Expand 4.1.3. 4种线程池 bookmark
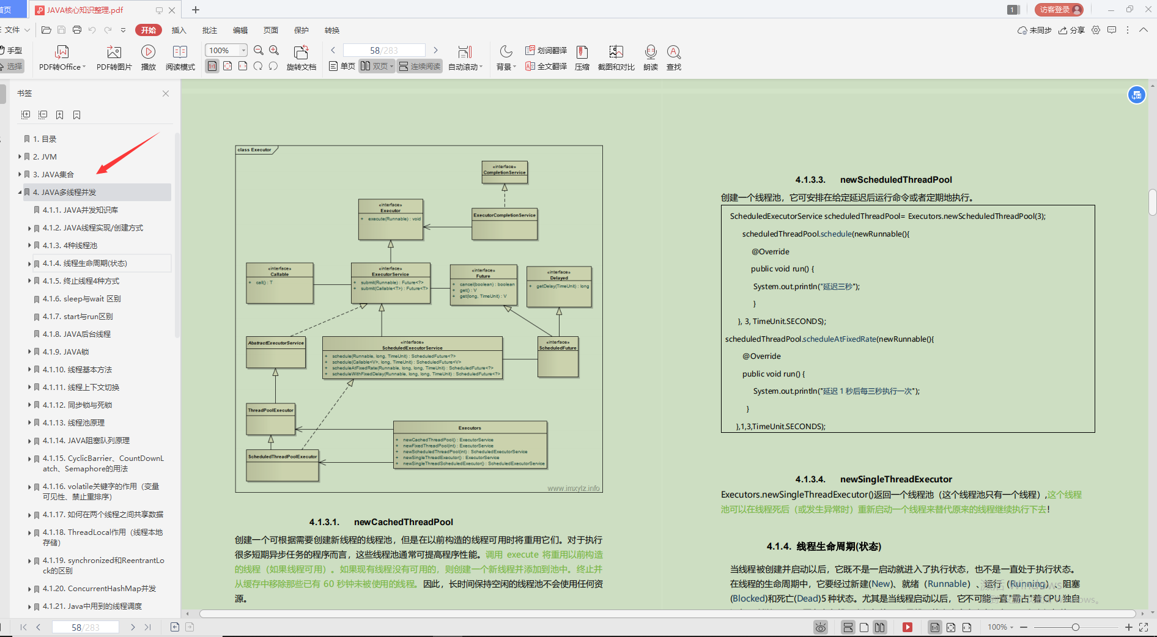The width and height of the screenshot is (1157, 637). click(x=29, y=245)
